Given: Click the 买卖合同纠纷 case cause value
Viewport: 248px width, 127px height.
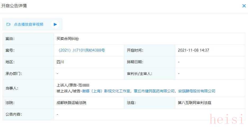Looking at the screenshot, I should click(68, 39).
